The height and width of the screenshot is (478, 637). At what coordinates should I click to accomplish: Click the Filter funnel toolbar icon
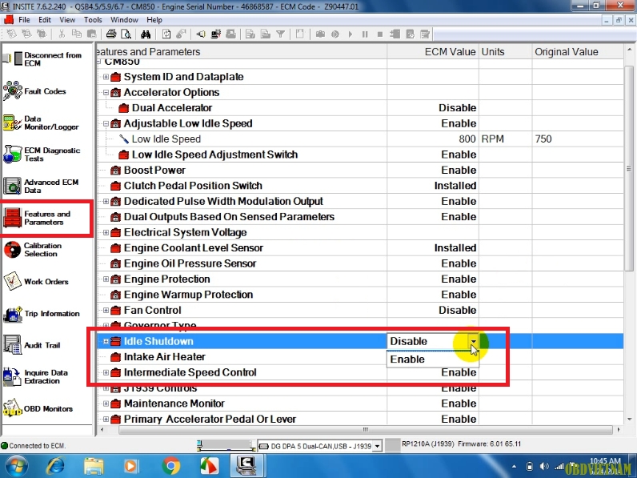(x=280, y=34)
